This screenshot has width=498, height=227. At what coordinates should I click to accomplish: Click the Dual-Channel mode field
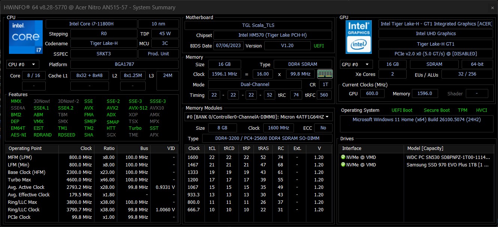click(x=255, y=85)
